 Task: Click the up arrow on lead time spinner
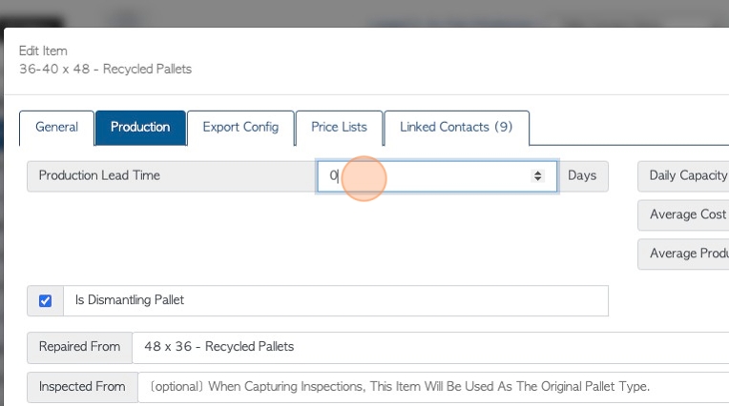tap(537, 173)
